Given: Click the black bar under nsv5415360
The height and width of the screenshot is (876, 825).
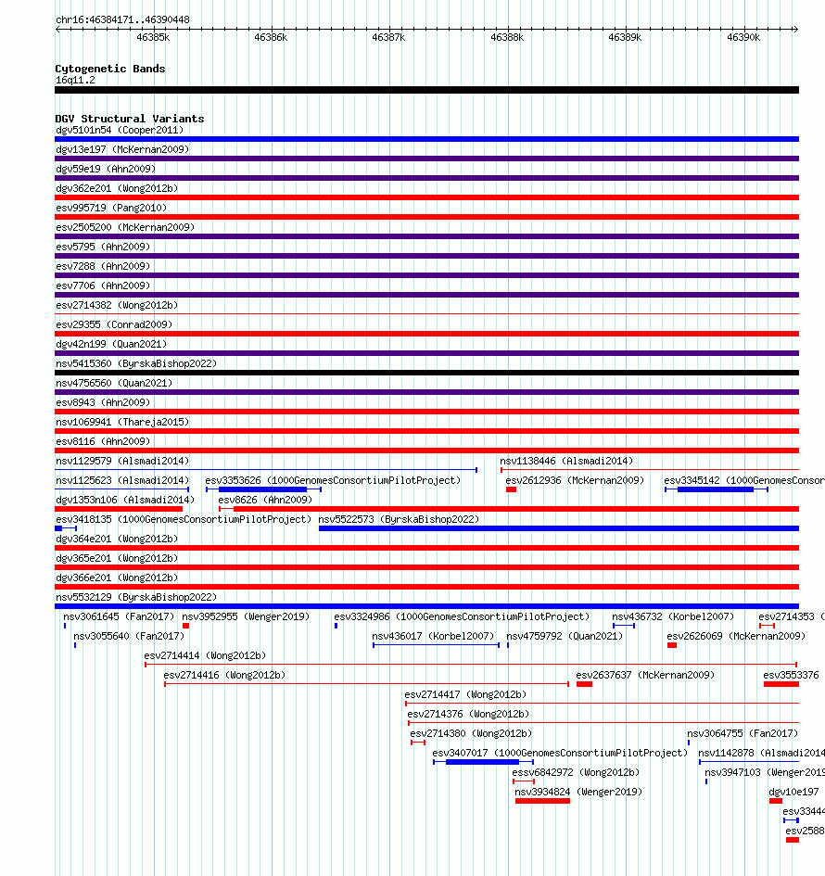Looking at the screenshot, I should pyautogui.click(x=426, y=373).
